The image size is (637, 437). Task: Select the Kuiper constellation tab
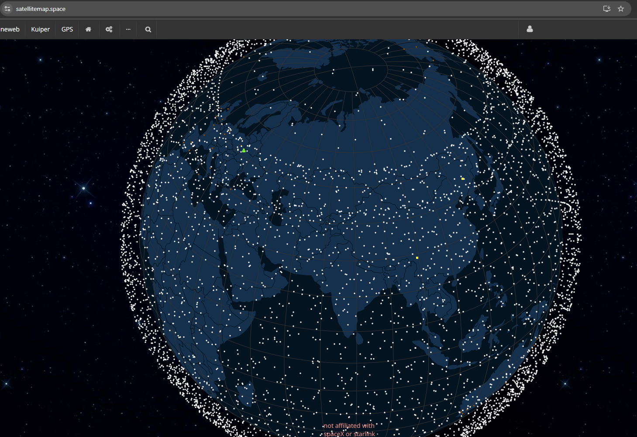[40, 29]
